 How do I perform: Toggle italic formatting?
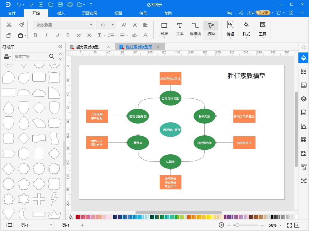46,35
